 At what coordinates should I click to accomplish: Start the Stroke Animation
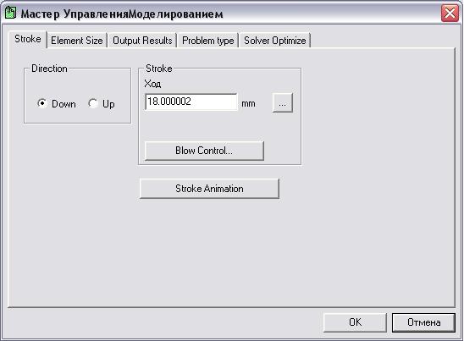[x=209, y=189]
